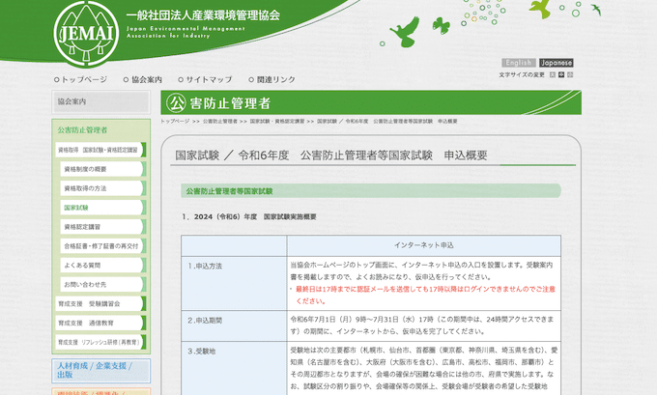The image size is (657, 395).
Task: Open 育成支援 リフレッシュ研修 item
Action: tap(100, 342)
